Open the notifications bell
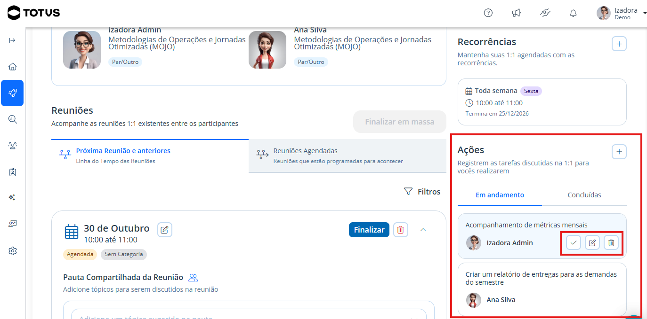Screen dimensions: 647x319 point(573,13)
